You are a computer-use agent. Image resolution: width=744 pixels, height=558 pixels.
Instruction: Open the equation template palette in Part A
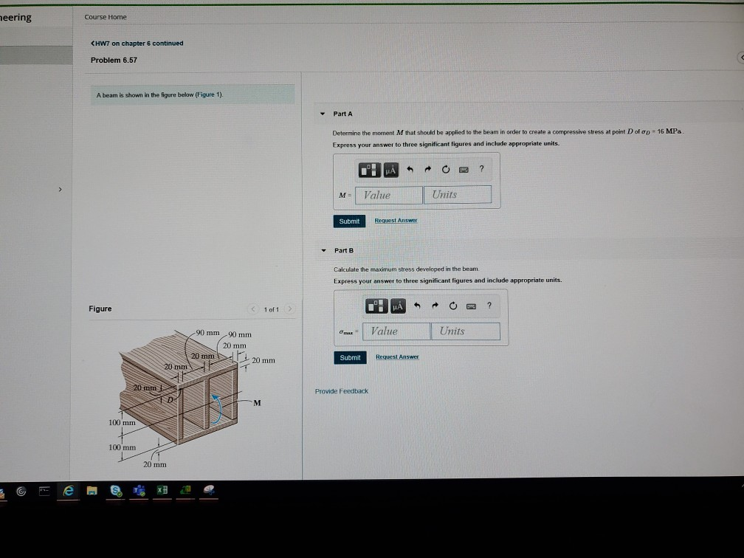[x=369, y=170]
